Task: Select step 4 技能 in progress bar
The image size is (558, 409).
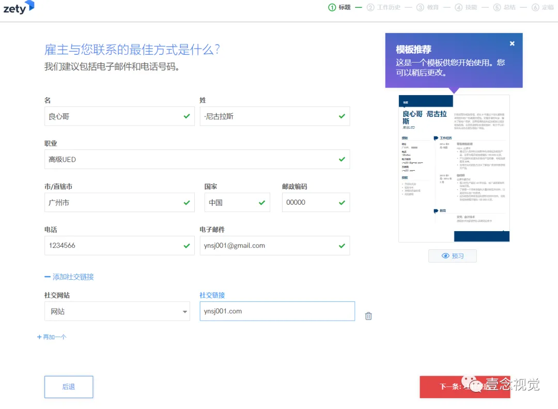Action: point(466,7)
